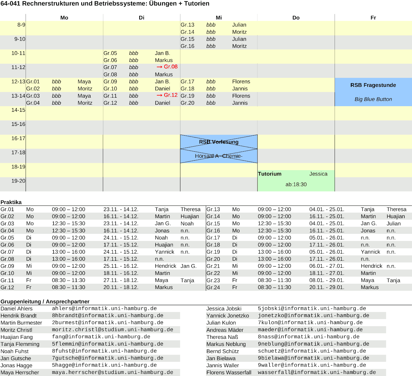
Task: Click email 'moritz.christl@studium.uni-hamburg.de'
Action: [x=113, y=330]
